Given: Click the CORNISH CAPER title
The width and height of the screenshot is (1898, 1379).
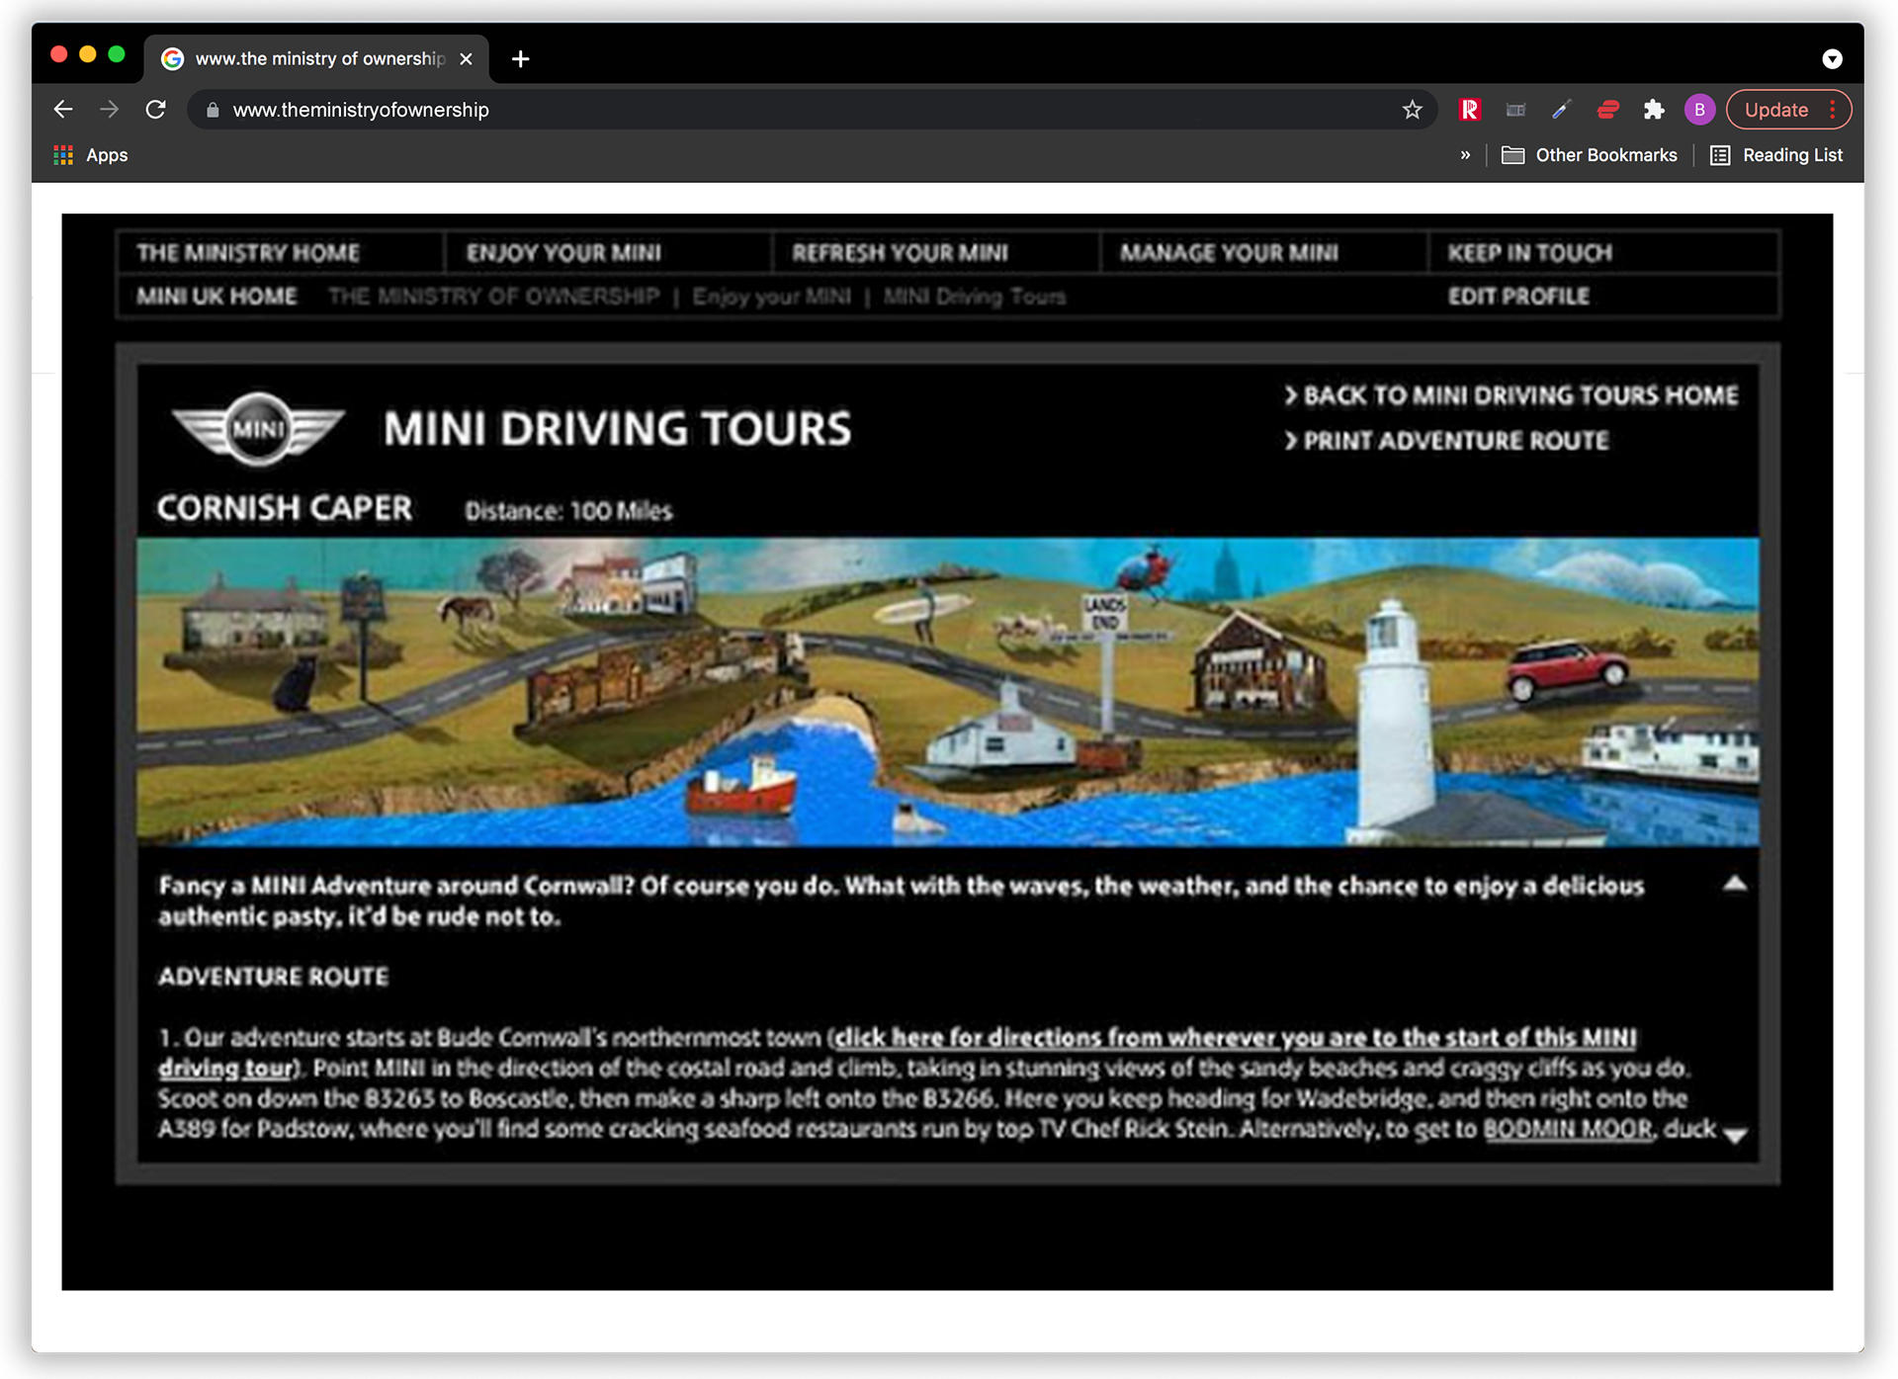Looking at the screenshot, I should [x=285, y=508].
